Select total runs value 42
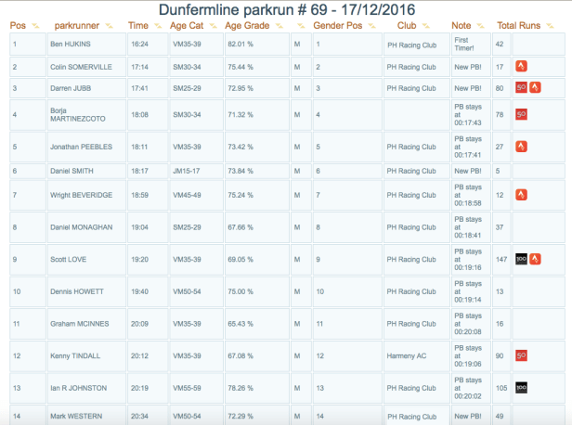The height and width of the screenshot is (425, 572). (500, 45)
